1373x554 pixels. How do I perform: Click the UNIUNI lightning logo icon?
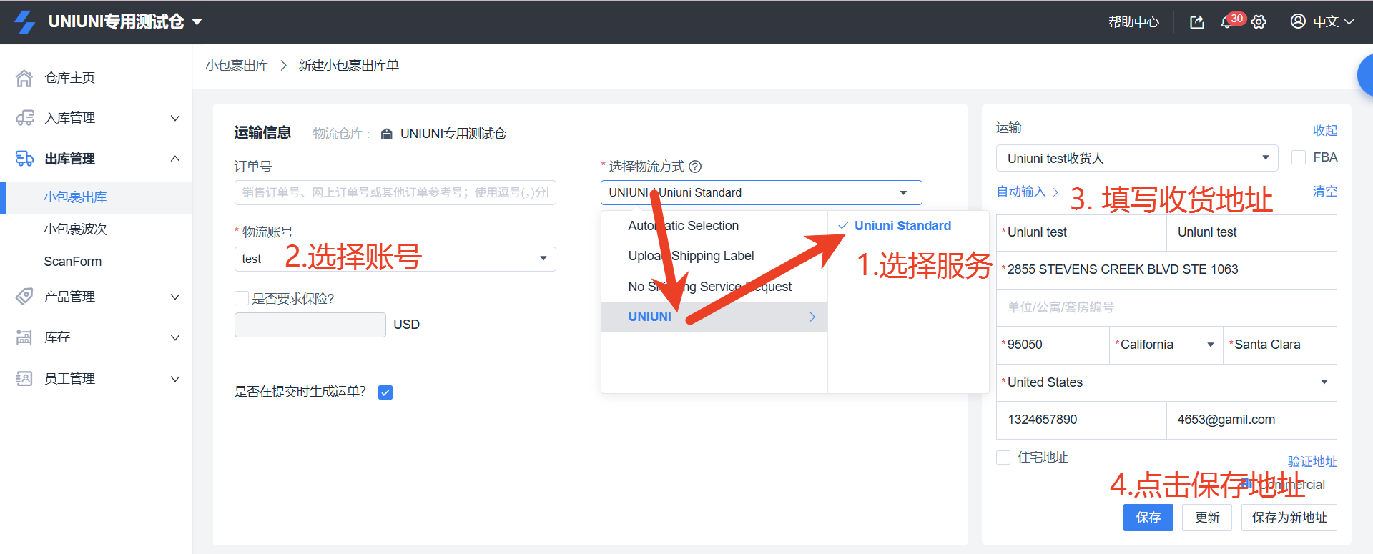click(x=25, y=22)
